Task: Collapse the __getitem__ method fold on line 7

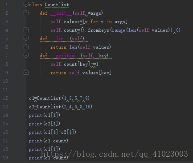Action: pyautogui.click(x=26, y=55)
